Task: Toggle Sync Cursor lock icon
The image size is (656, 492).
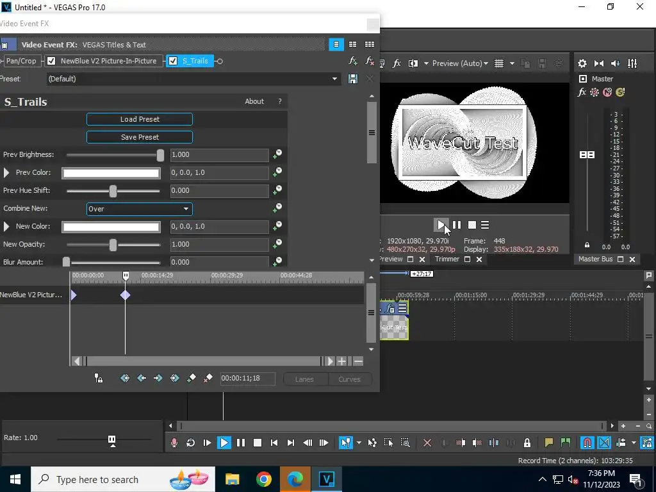Action: 98,378
